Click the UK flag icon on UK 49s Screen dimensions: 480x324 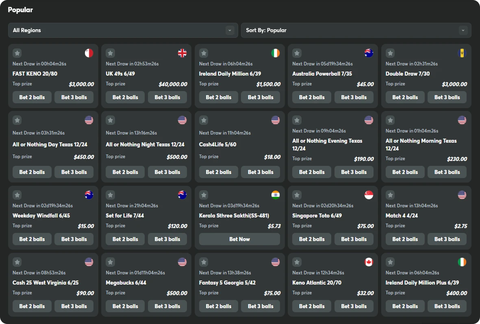tap(182, 53)
